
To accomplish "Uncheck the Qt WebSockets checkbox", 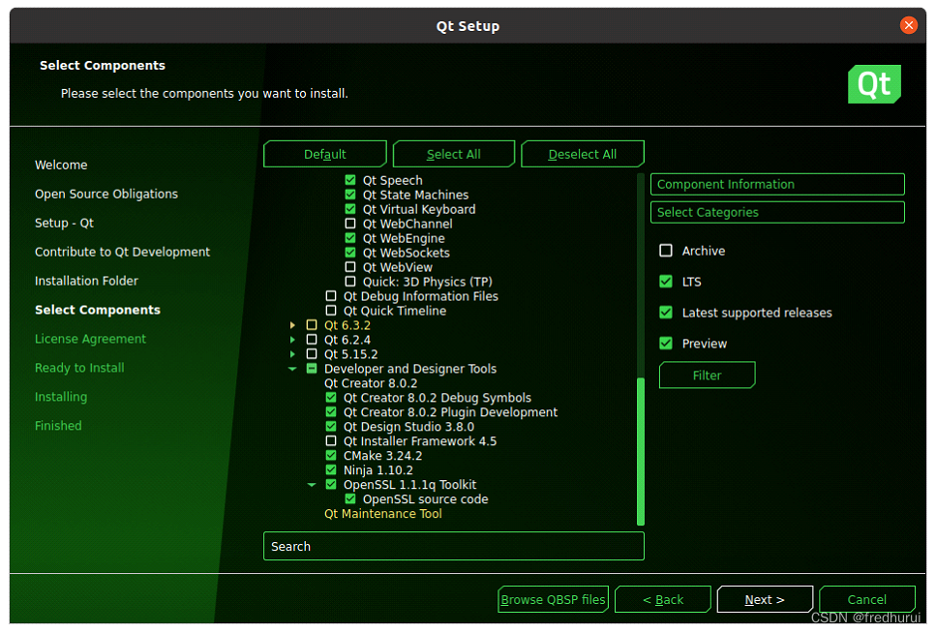I will point(350,253).
